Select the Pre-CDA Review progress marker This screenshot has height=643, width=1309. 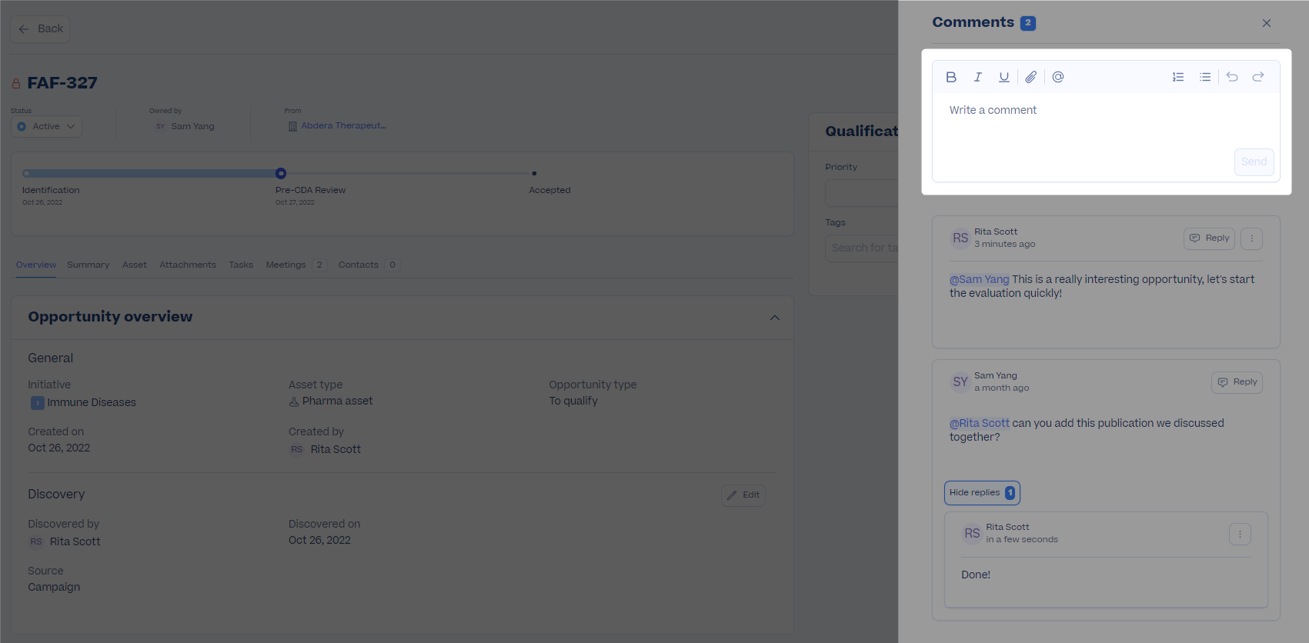[281, 173]
